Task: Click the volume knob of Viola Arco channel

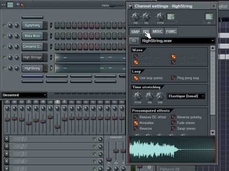Action: (17, 36)
